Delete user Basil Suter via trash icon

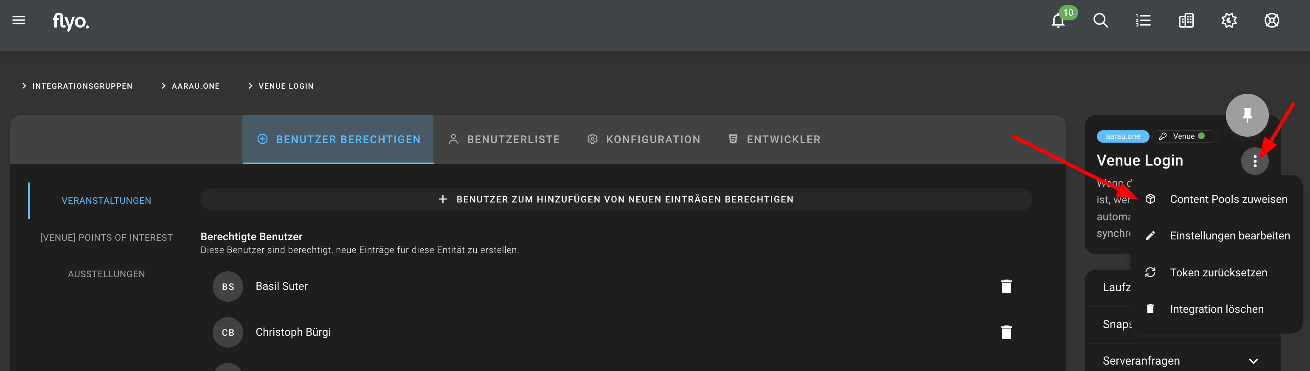tap(1006, 287)
